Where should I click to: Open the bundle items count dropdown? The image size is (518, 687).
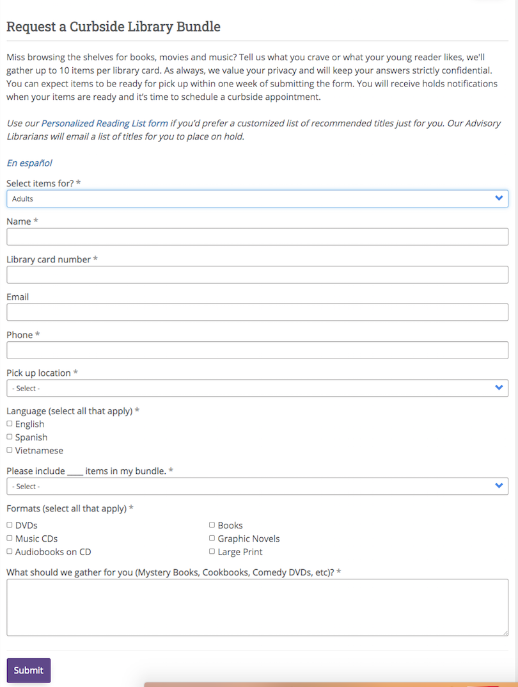click(257, 487)
